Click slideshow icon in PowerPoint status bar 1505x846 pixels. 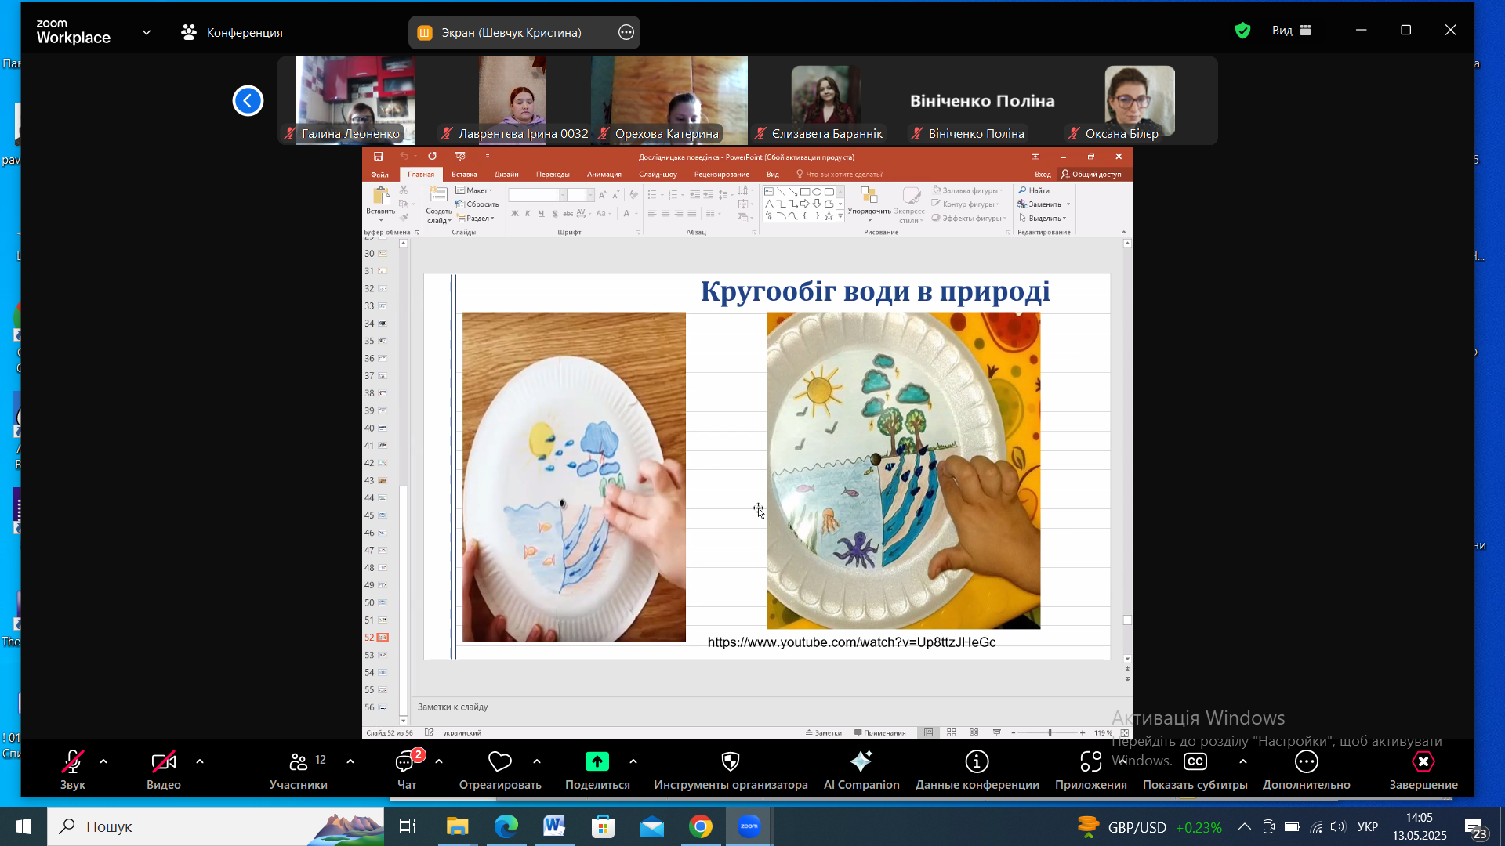[997, 733]
